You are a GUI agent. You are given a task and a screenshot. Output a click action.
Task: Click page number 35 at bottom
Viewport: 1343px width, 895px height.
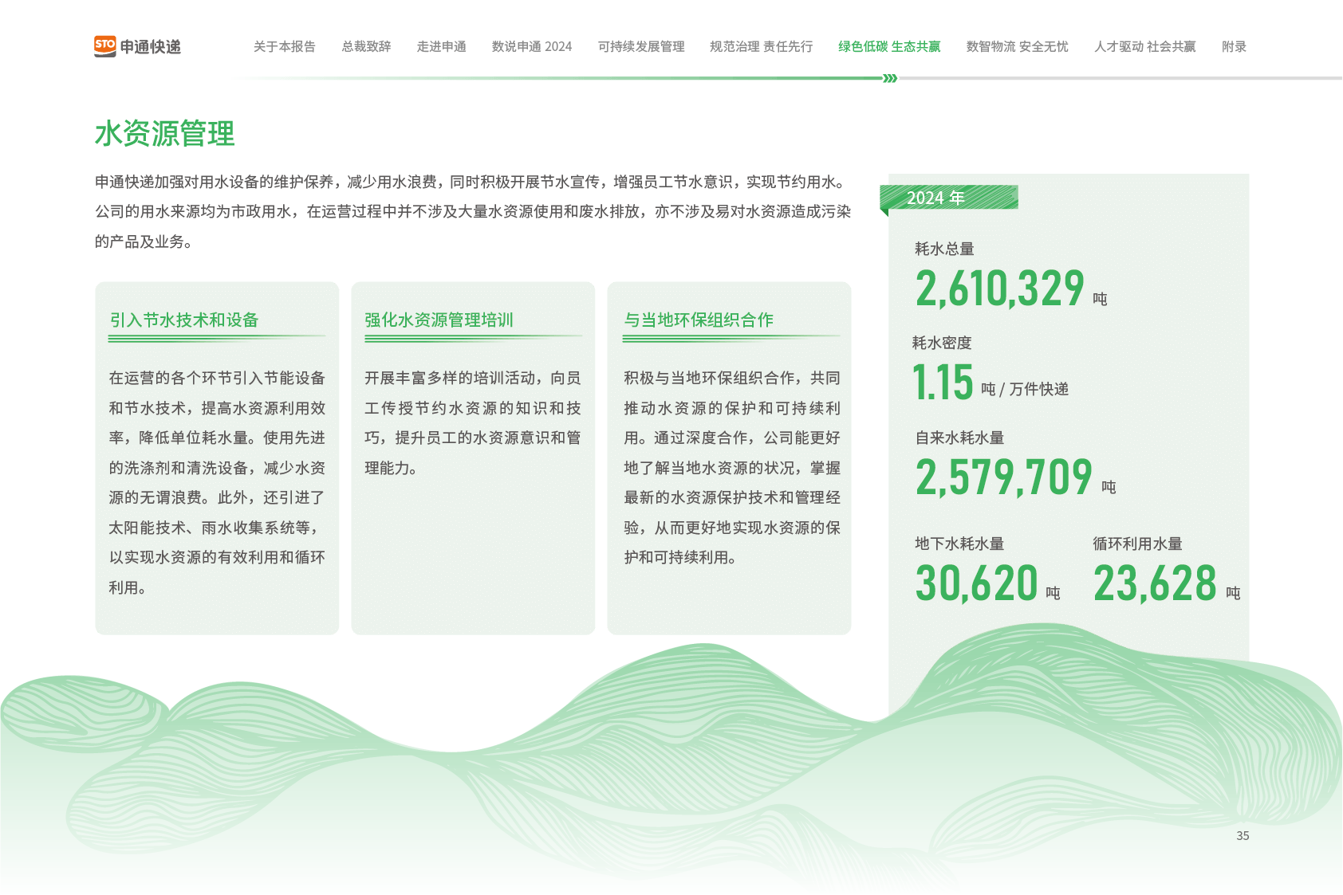point(1243,835)
